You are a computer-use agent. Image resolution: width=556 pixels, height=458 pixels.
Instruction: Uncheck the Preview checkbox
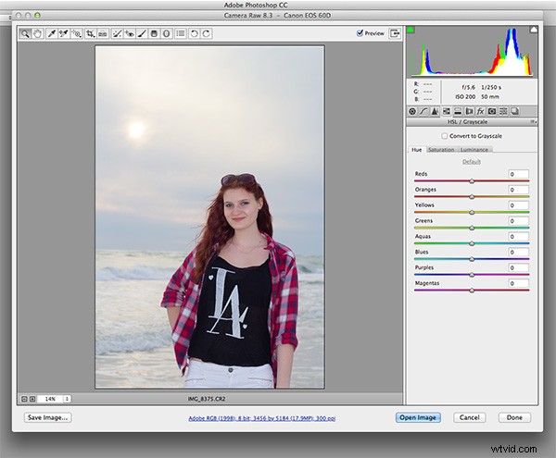point(360,33)
